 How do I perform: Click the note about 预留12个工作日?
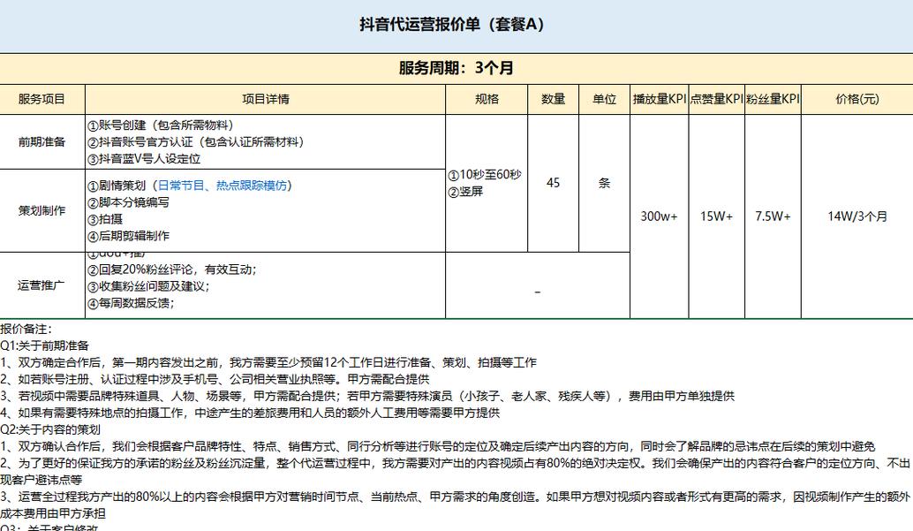point(268,362)
